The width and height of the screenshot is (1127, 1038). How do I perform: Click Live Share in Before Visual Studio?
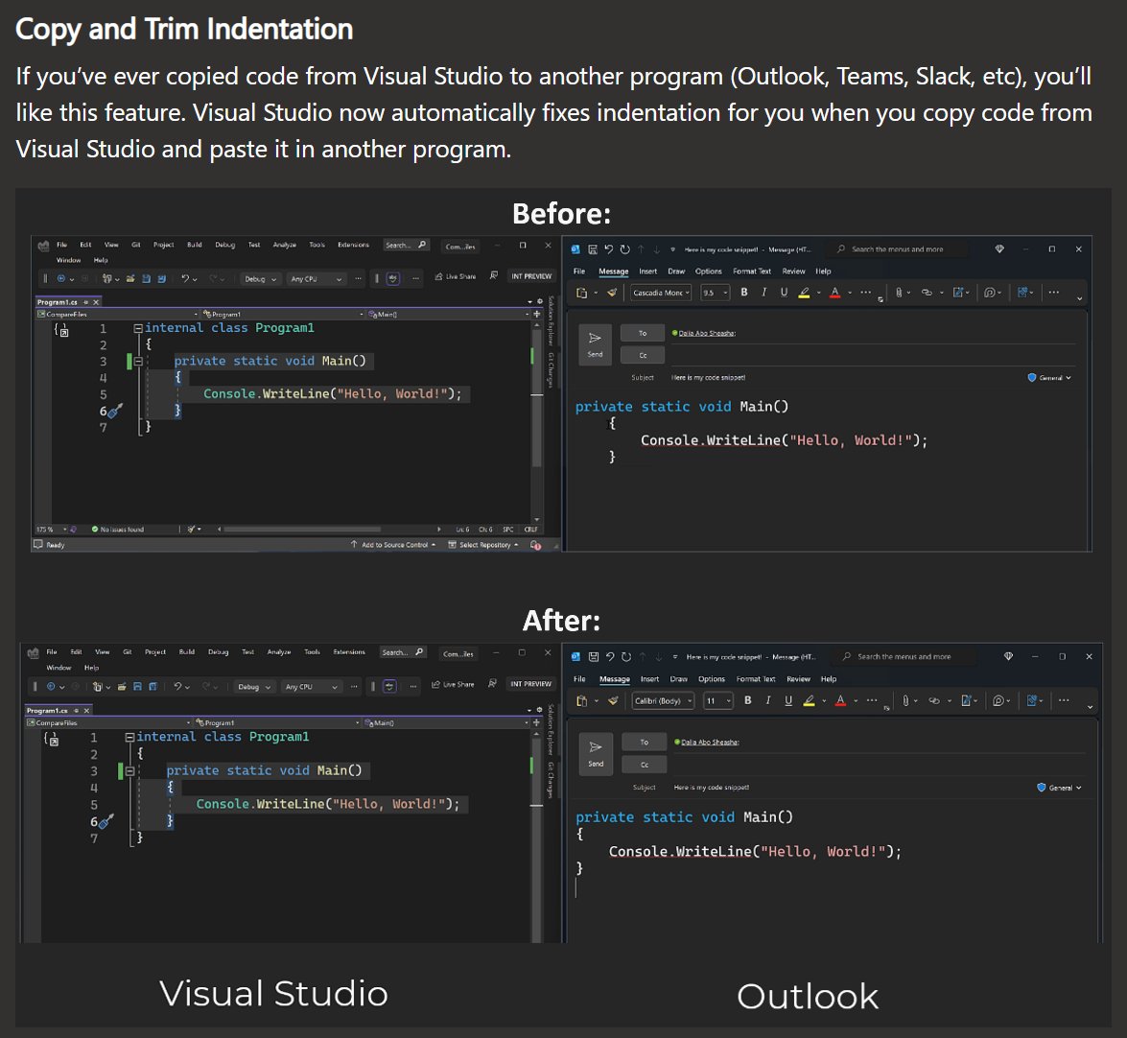pos(455,276)
